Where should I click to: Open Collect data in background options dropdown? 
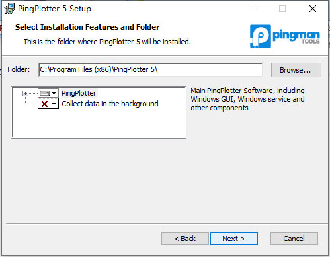(54, 104)
